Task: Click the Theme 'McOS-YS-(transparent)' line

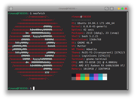Action: pos(98,53)
